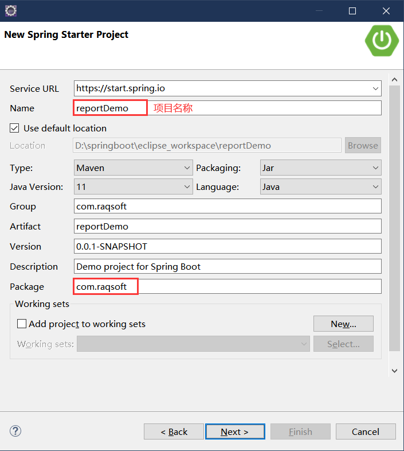Click the Cancel button
Screen dimensions: 404x451
366,431
